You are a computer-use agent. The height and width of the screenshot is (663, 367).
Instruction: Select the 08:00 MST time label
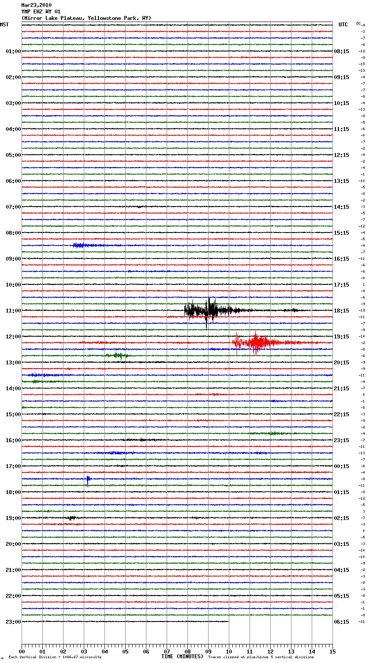pyautogui.click(x=13, y=233)
